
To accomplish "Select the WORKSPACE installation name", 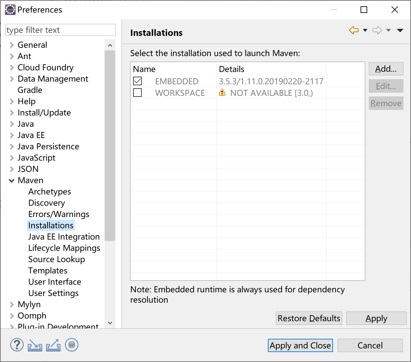I will point(180,93).
